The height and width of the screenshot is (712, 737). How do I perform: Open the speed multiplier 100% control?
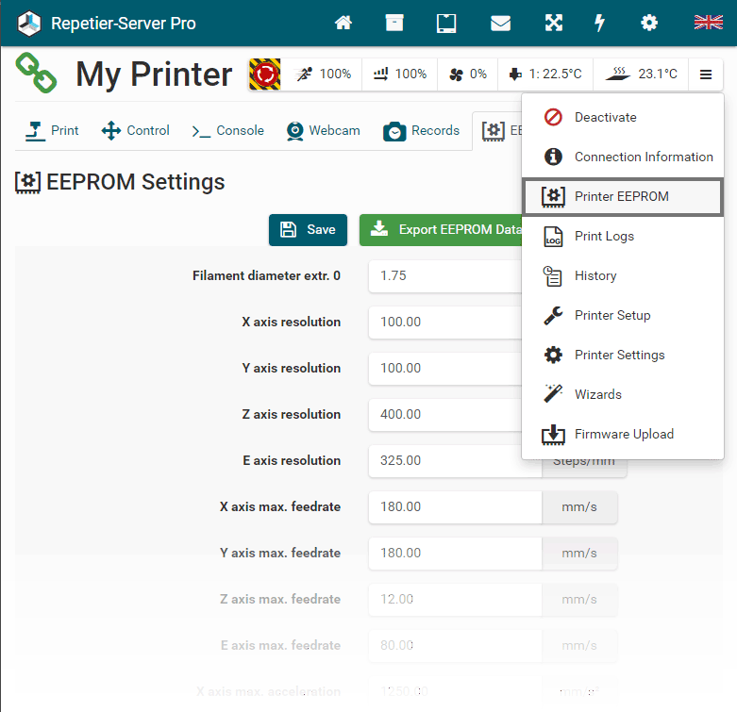tap(324, 74)
